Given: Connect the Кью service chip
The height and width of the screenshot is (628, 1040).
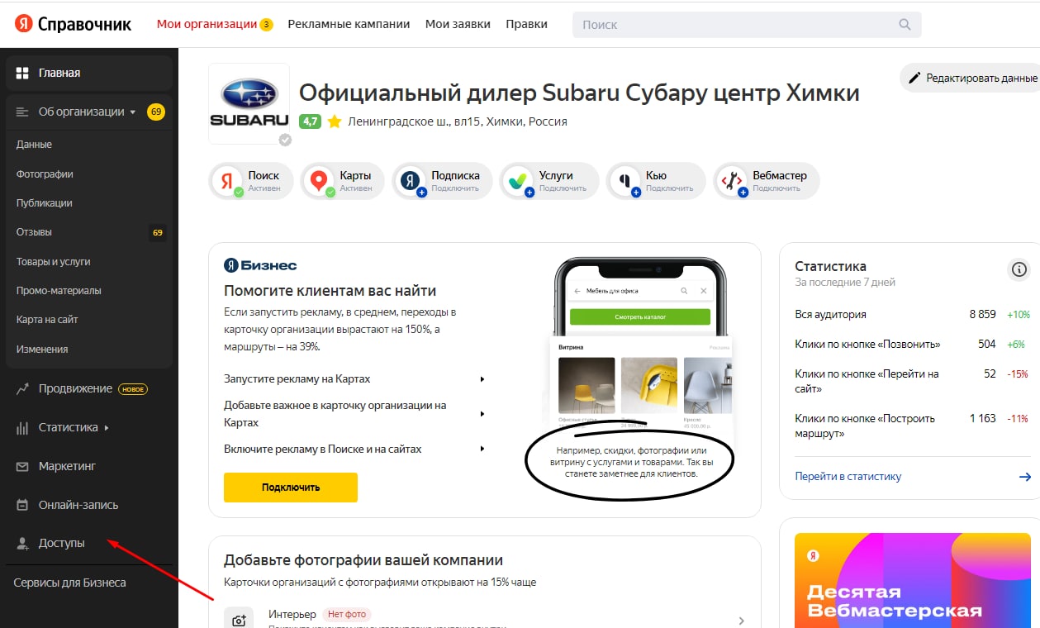Looking at the screenshot, I should (x=655, y=181).
